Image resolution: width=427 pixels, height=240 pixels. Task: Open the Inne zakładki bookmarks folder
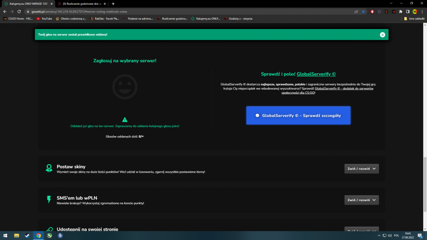[x=414, y=18]
